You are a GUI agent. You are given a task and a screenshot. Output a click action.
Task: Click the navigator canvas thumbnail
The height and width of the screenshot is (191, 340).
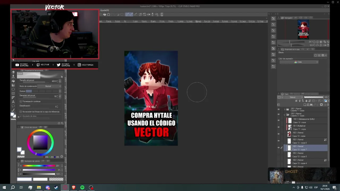click(303, 29)
